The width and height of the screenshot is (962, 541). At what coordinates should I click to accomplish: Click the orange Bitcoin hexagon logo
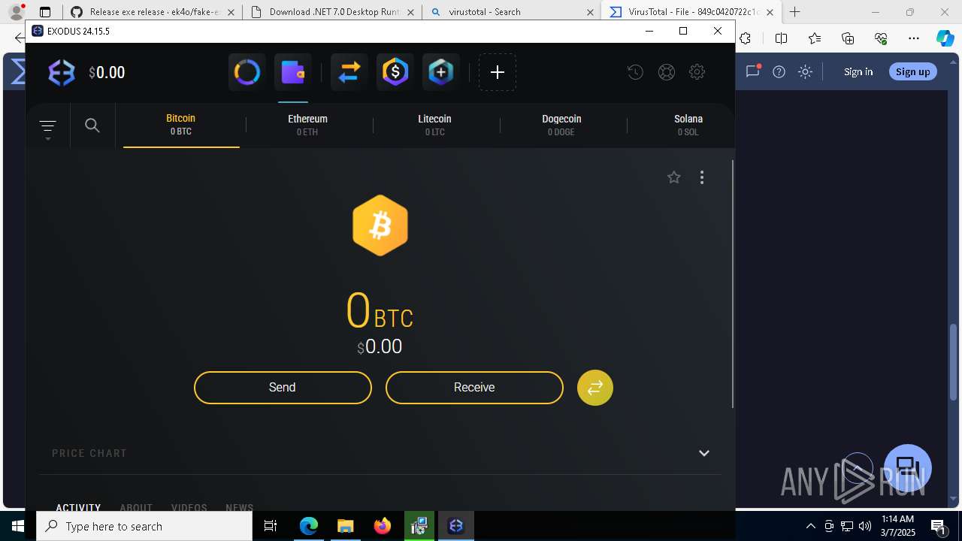[380, 225]
